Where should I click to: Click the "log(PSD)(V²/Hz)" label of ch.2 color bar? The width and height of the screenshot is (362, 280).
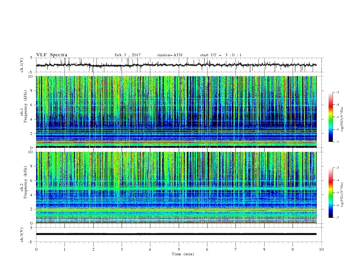[x=342, y=195]
